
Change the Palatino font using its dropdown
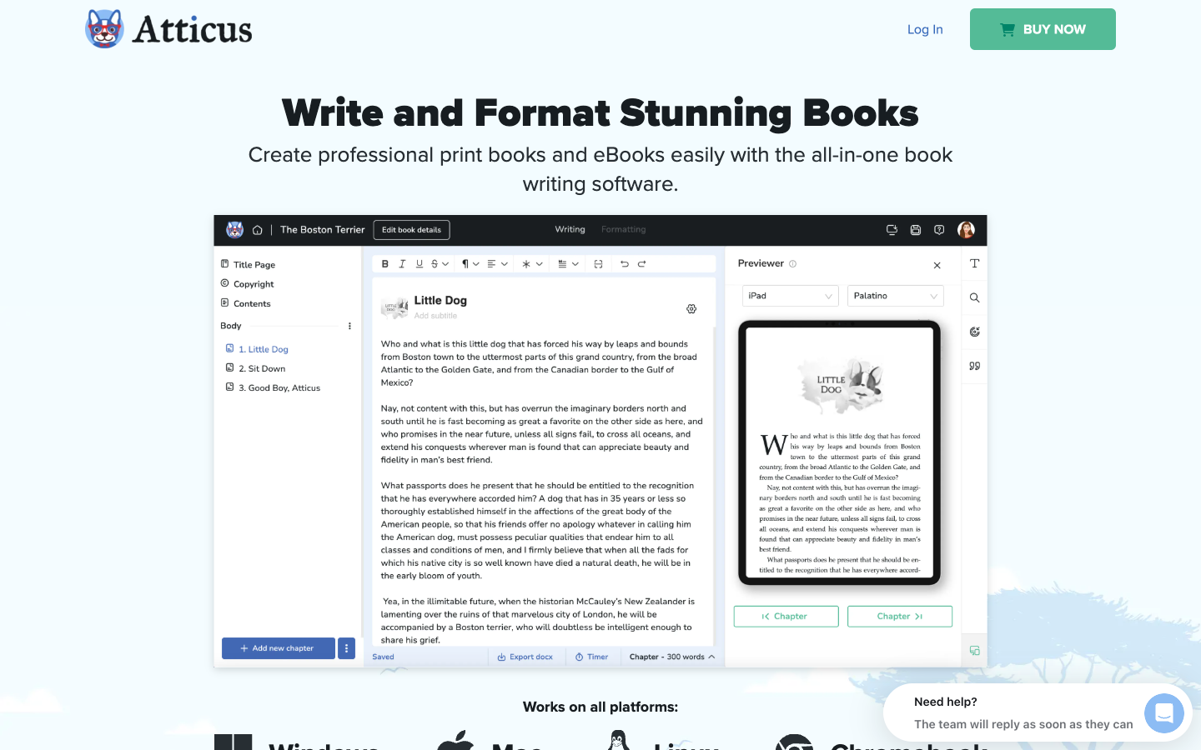pyautogui.click(x=895, y=296)
